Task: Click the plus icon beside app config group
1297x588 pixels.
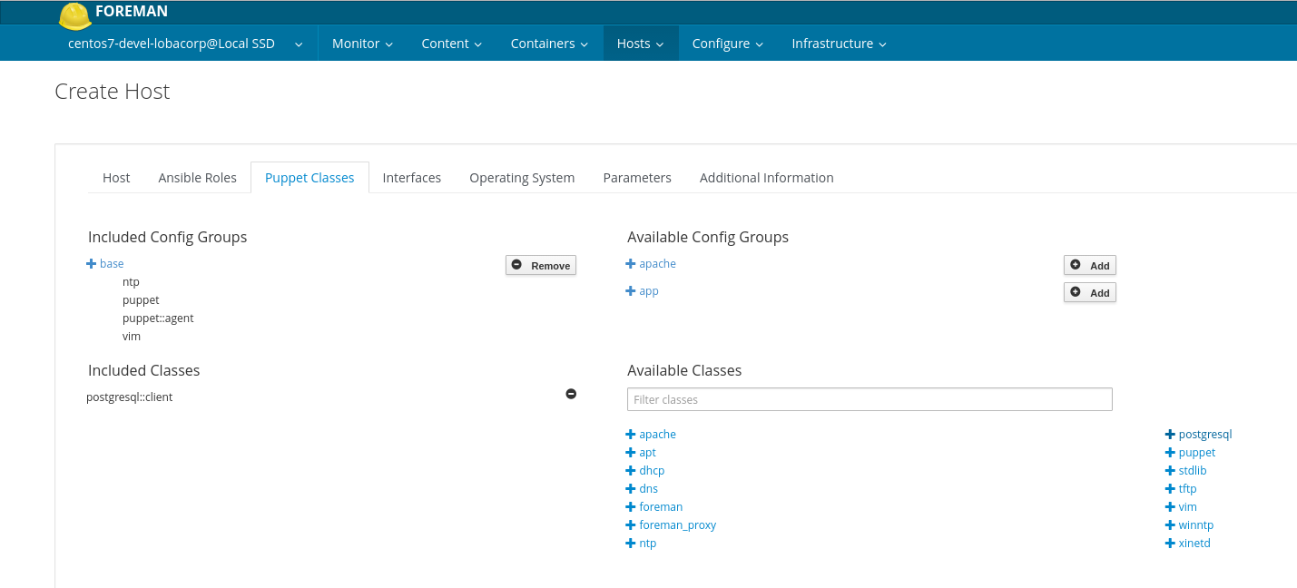Action: [631, 291]
